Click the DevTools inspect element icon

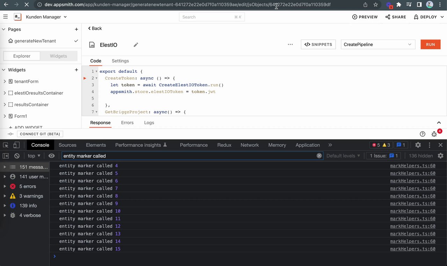(6, 145)
